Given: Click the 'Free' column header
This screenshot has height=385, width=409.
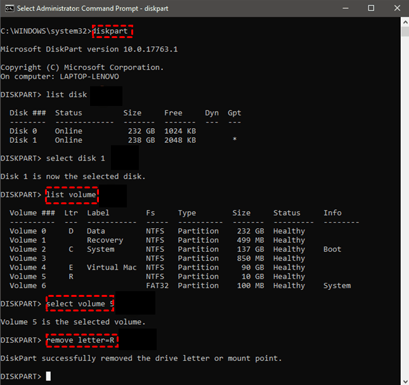Looking at the screenshot, I should pos(173,113).
